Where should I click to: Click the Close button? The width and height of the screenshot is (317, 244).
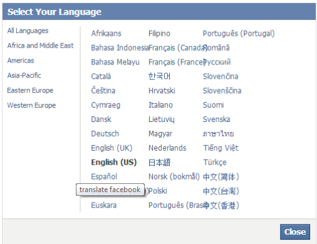[x=295, y=231]
